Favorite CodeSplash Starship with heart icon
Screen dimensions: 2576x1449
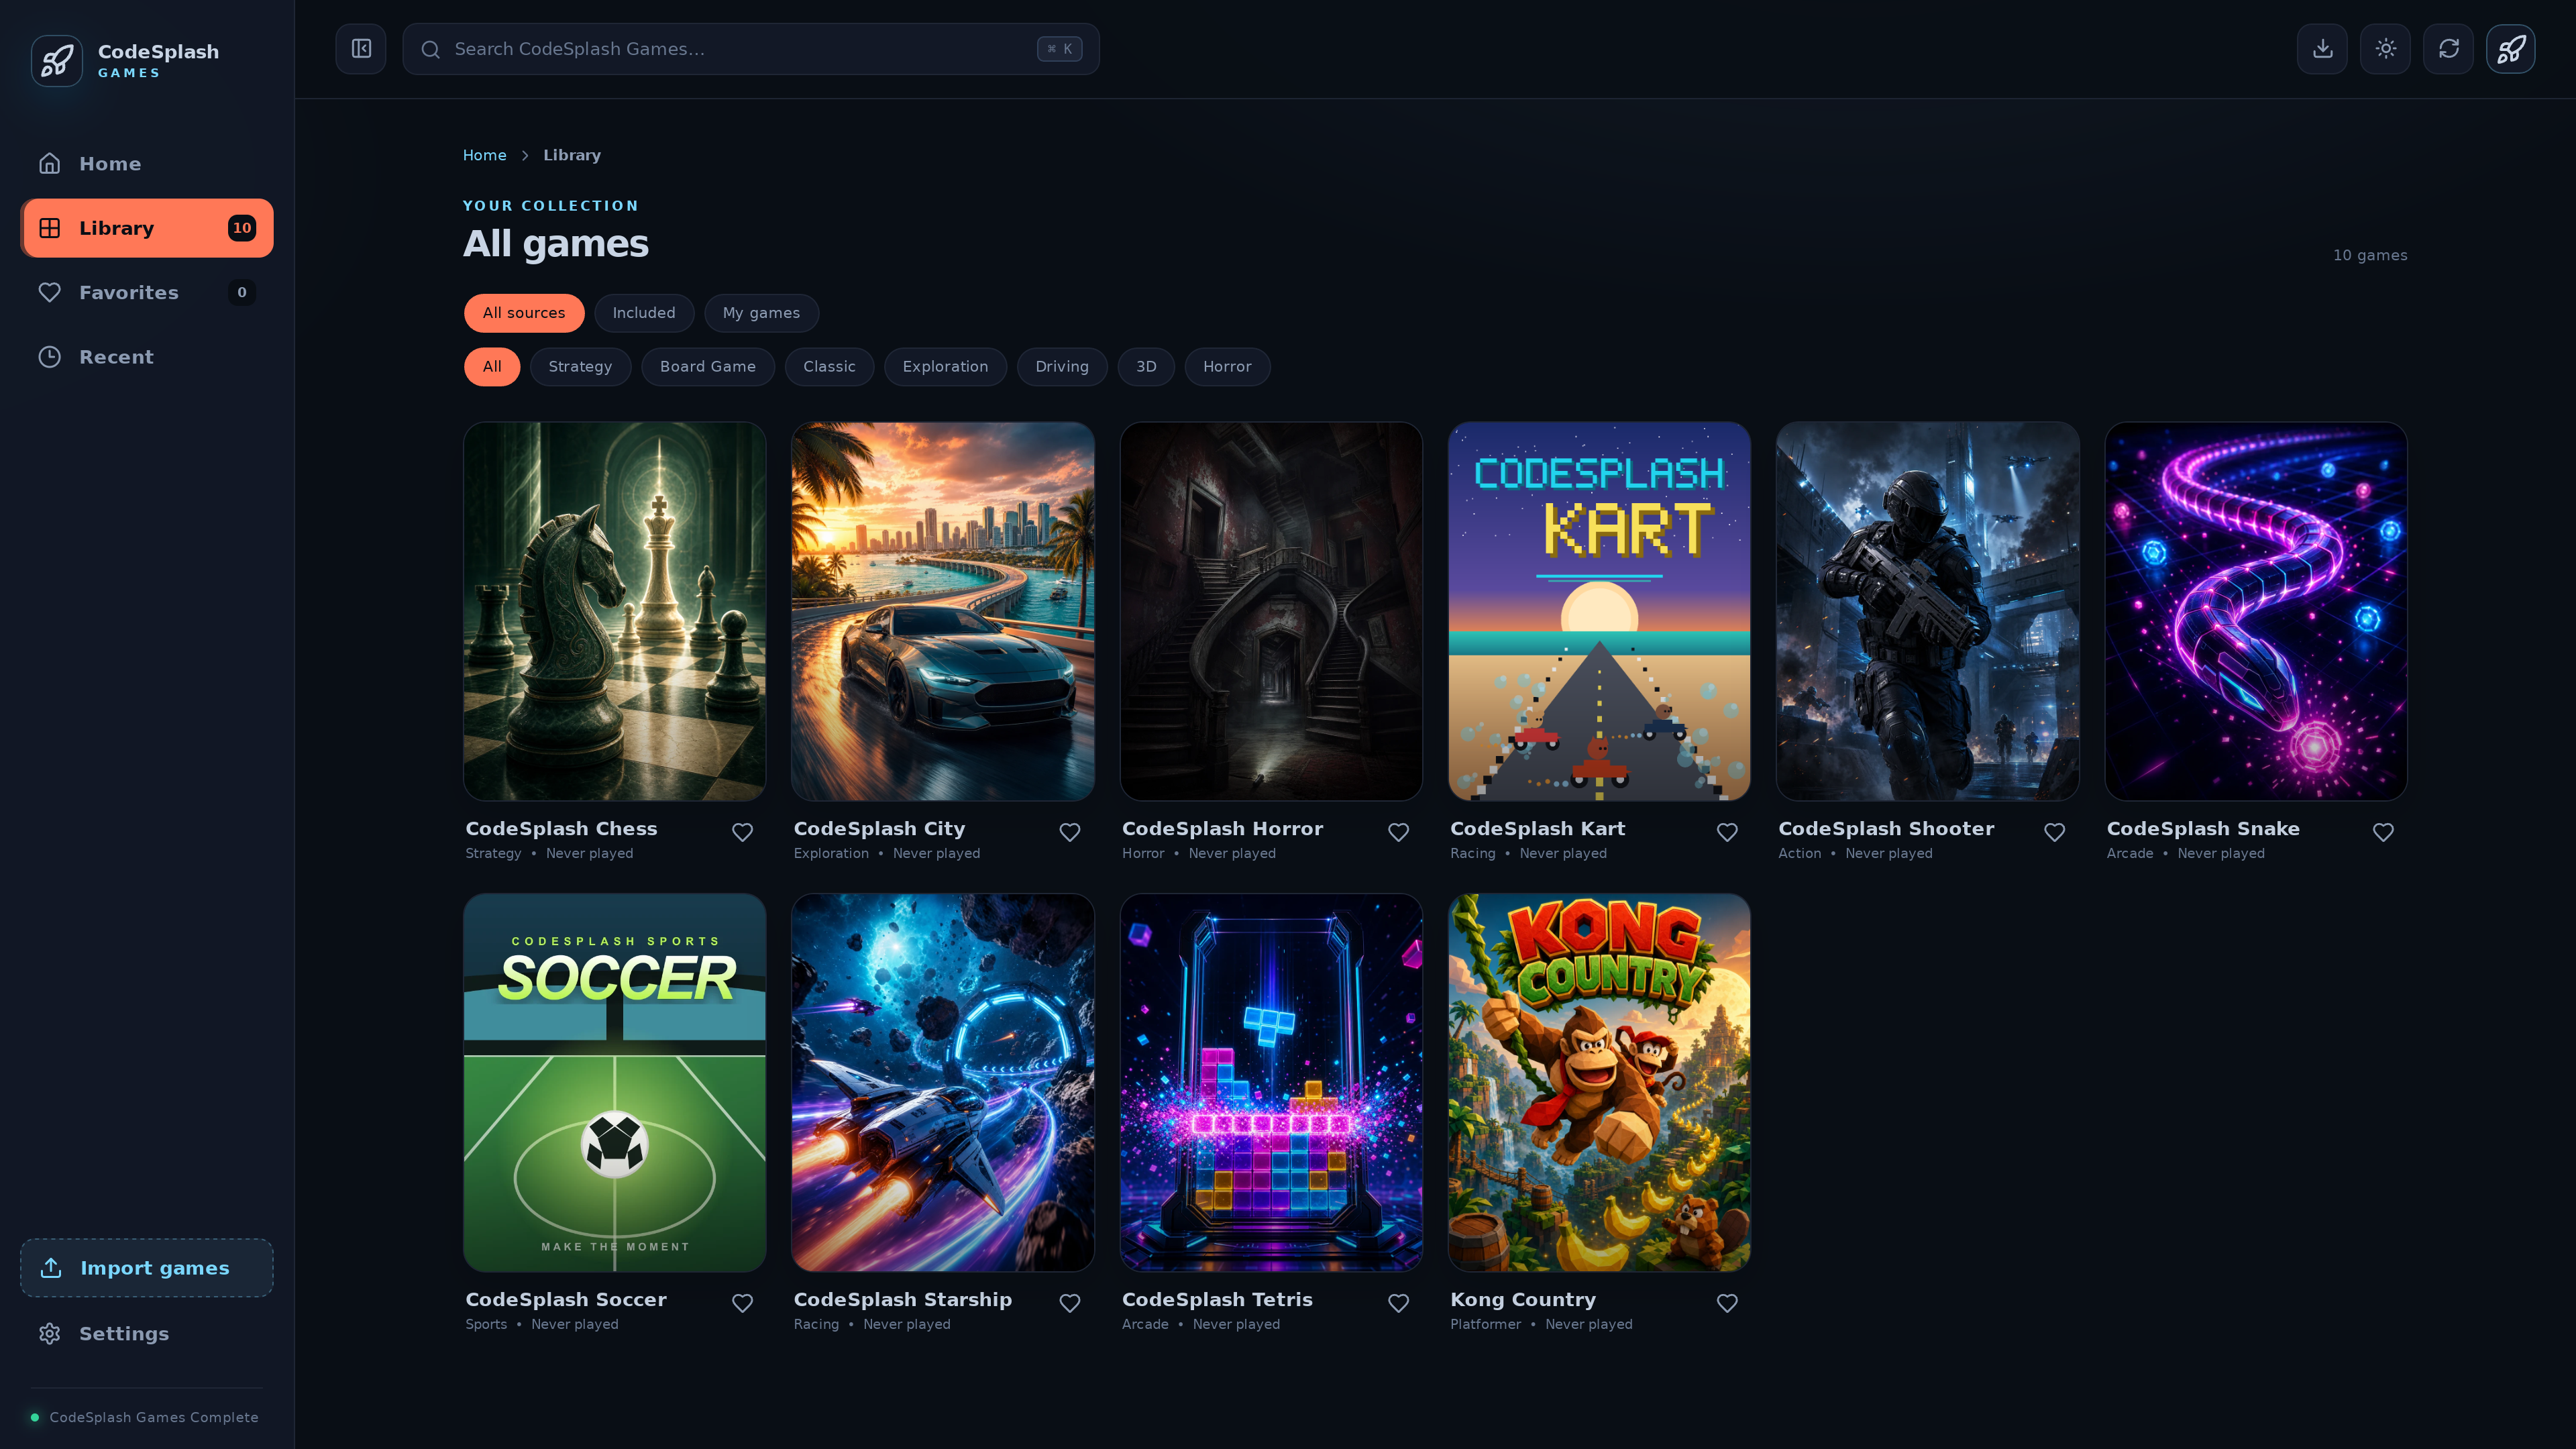pos(1070,1303)
